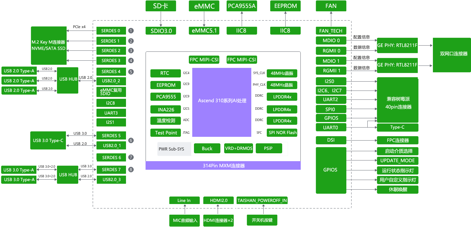471x227 pixels.
Task: Select the I2S1 block
Action: coord(111,122)
